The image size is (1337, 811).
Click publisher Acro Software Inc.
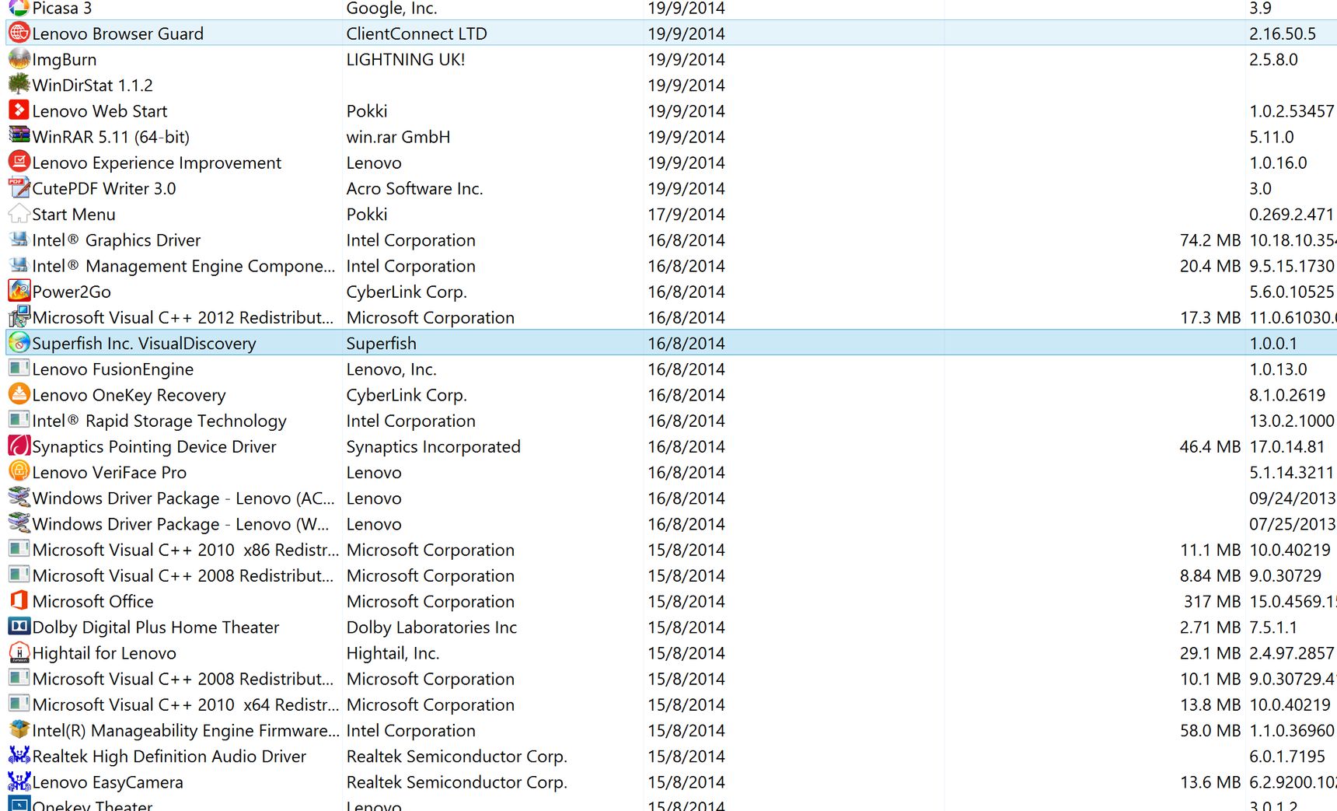414,188
